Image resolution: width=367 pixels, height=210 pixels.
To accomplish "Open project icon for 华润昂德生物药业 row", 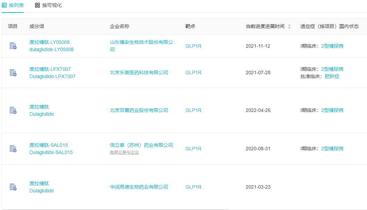I will (13, 187).
